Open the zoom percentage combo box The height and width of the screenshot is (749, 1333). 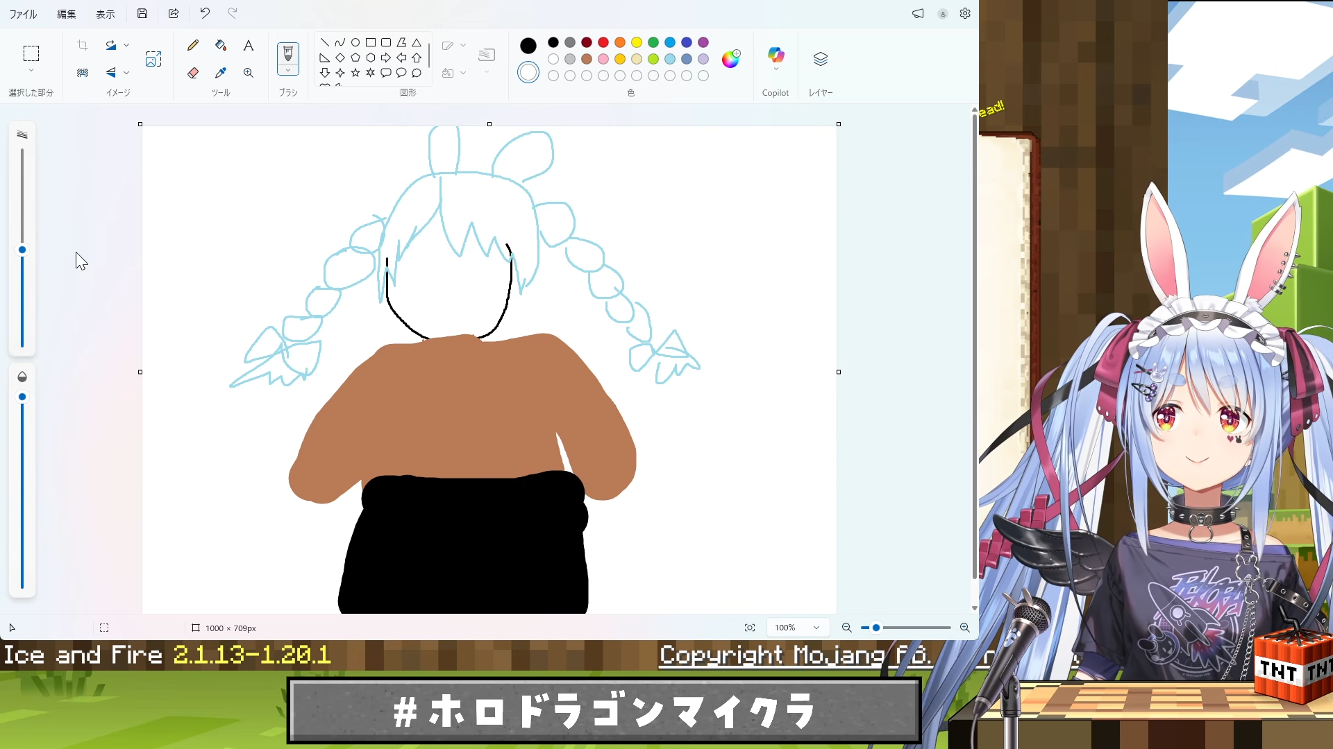coord(798,628)
